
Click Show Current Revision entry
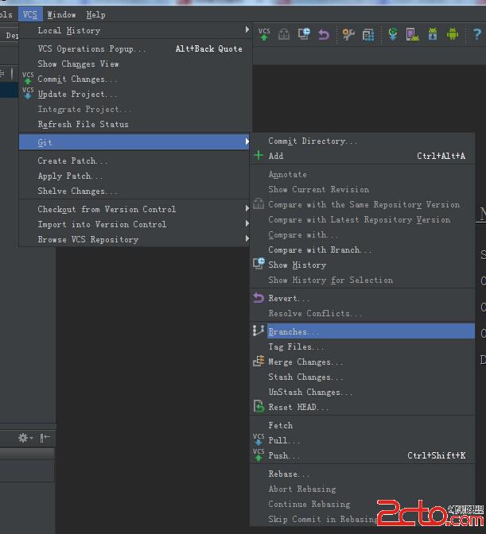click(363, 189)
